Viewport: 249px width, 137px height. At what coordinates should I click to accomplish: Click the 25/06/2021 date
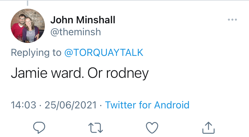click(71, 105)
